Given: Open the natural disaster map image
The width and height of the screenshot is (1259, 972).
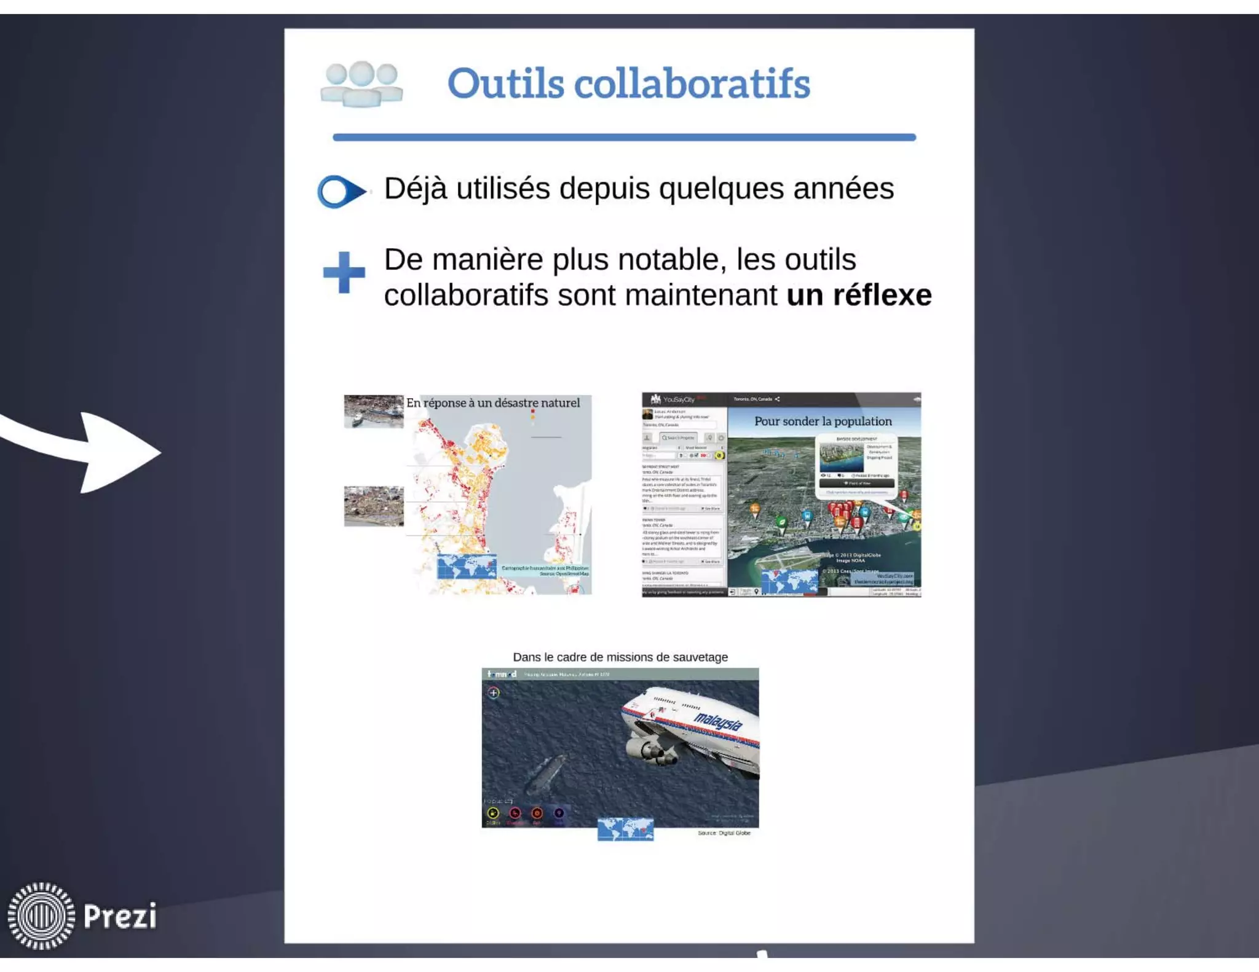Looking at the screenshot, I should 498,495.
